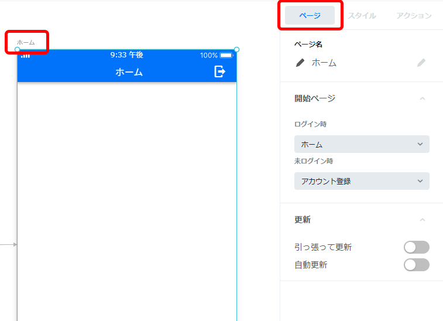
Task: Click the page name field ホーム
Action: [324, 63]
